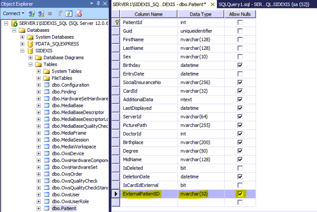
Task: Click the dbo.OwsUser table icon
Action: tap(47, 195)
